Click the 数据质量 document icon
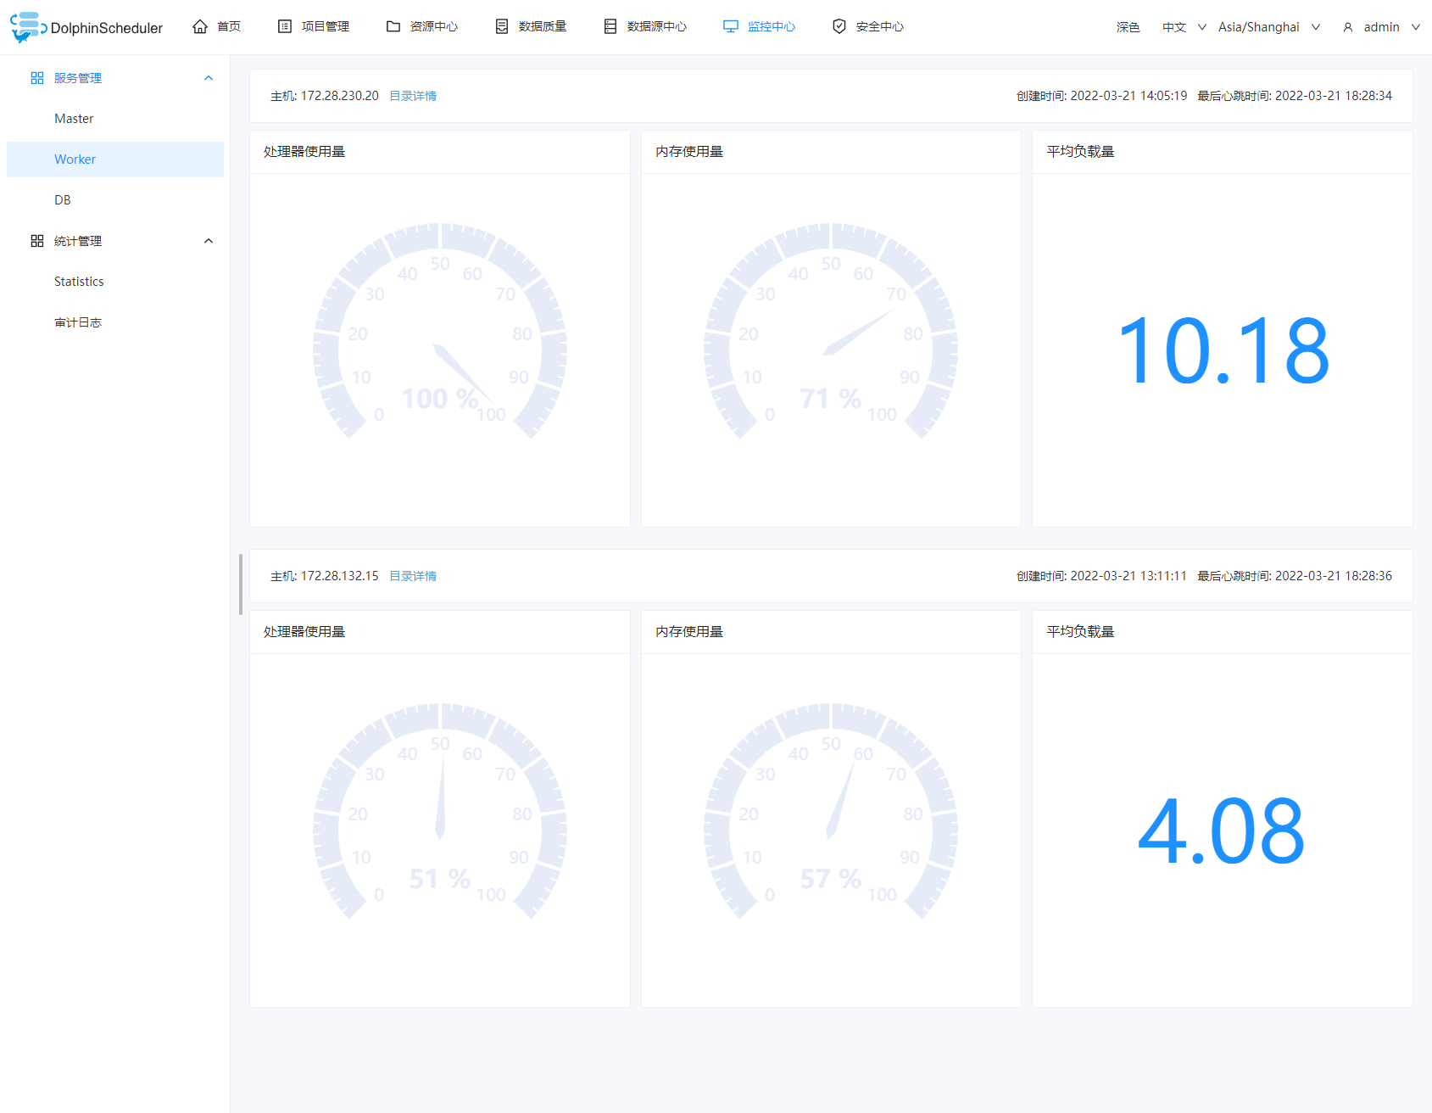The width and height of the screenshot is (1432, 1113). [x=502, y=26]
